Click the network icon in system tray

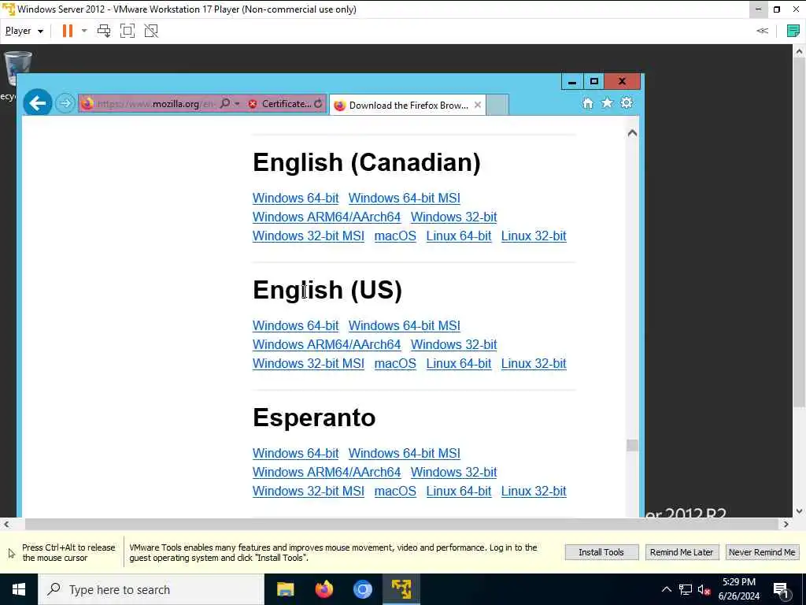686,589
